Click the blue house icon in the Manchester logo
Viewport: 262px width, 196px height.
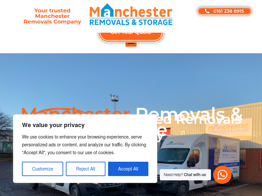click(x=107, y=10)
